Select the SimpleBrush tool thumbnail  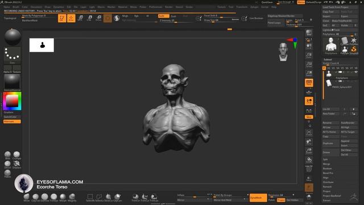[354, 50]
